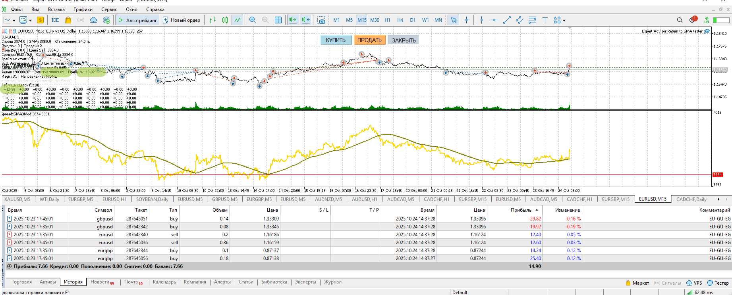Choose the trendline drawing tool

507,20
